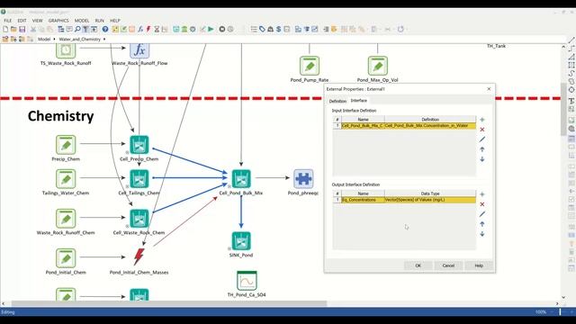This screenshot has height=324, width=576.
Task: Select the Waste_Rock_Runoff_Flow function element
Action: click(139, 50)
